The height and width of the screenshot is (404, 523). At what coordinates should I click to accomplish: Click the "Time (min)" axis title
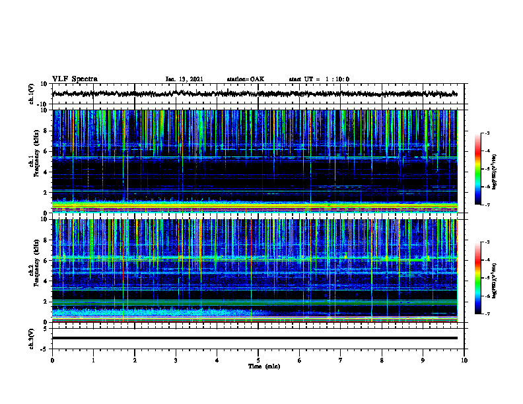(x=264, y=366)
